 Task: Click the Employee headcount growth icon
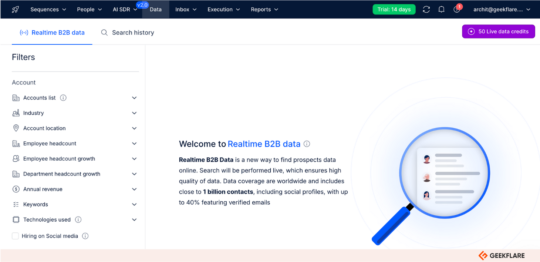point(16,159)
